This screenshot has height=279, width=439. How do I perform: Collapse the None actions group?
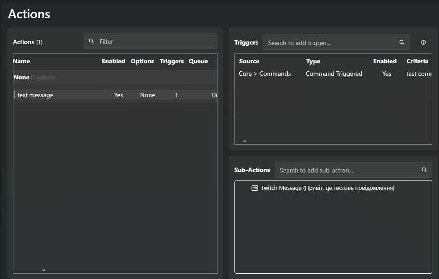point(21,77)
